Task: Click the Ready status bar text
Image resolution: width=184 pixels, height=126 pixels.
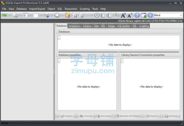Action: [x=5, y=123]
